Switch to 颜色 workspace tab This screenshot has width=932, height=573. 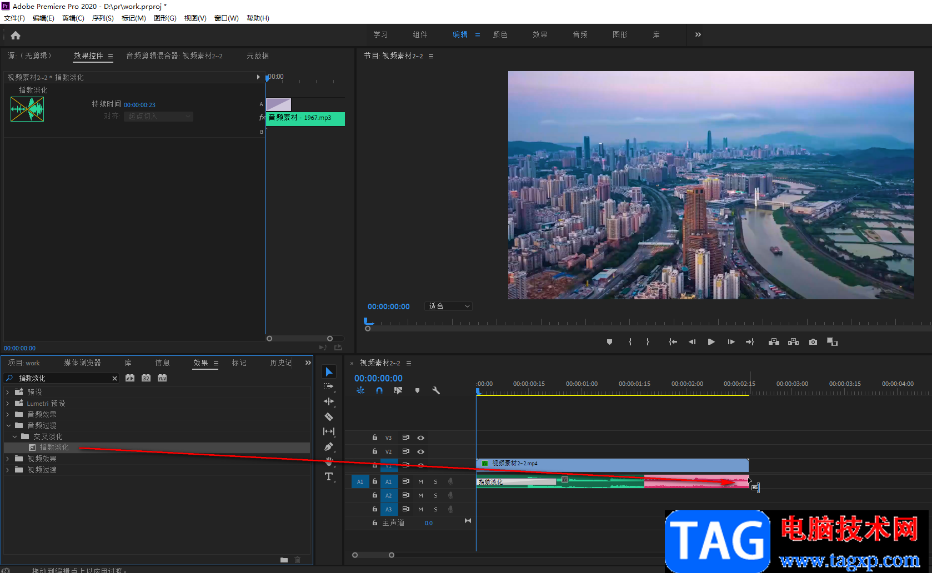(x=500, y=34)
